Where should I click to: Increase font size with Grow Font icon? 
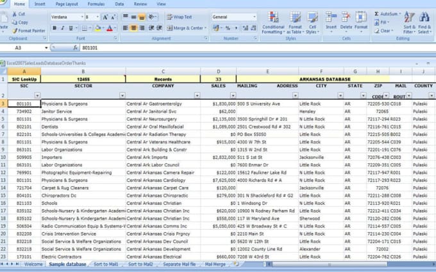pyautogui.click(x=105, y=17)
